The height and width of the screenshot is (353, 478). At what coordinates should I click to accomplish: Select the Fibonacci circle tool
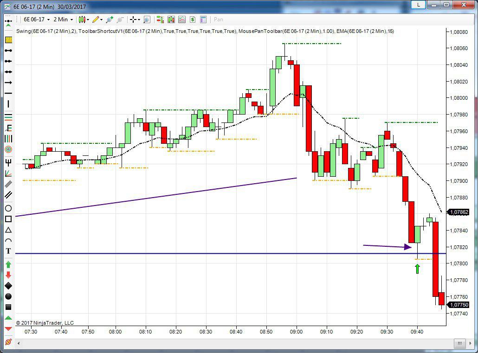click(8, 149)
